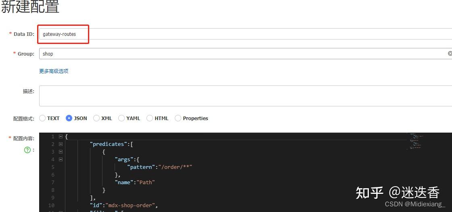Screen dimensions: 452x212
Task: Fold the object starting on line 3
Action: [x=61, y=152]
